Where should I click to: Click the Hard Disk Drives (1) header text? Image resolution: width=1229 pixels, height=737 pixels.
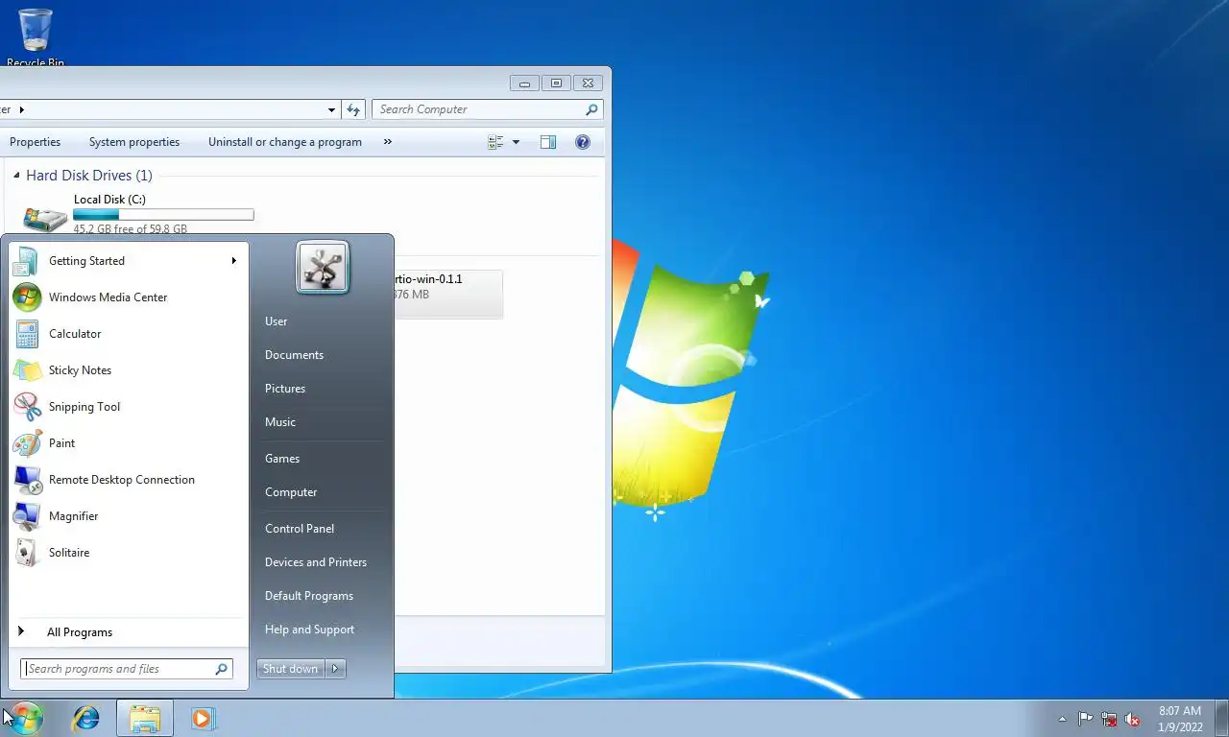(x=89, y=176)
